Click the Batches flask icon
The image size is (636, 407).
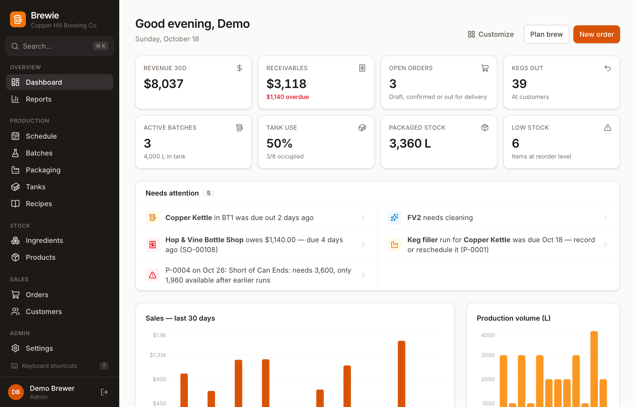point(16,153)
